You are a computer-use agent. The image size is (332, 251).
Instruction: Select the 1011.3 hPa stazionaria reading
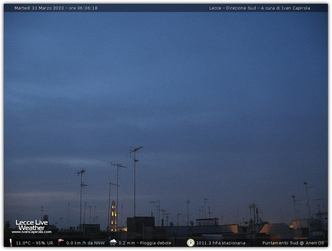click(221, 243)
